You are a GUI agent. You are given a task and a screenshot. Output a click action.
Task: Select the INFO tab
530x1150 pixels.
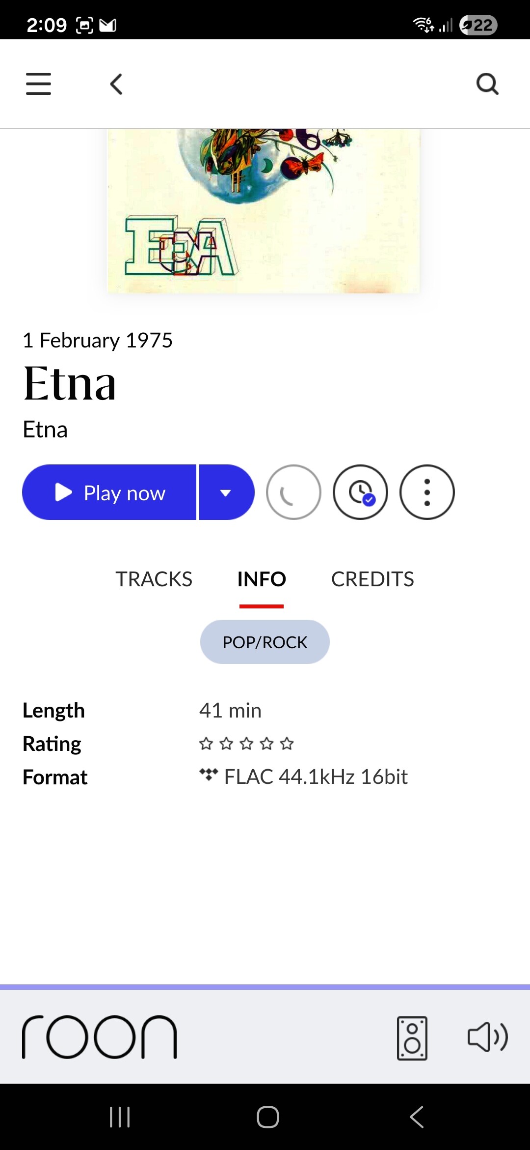point(262,579)
